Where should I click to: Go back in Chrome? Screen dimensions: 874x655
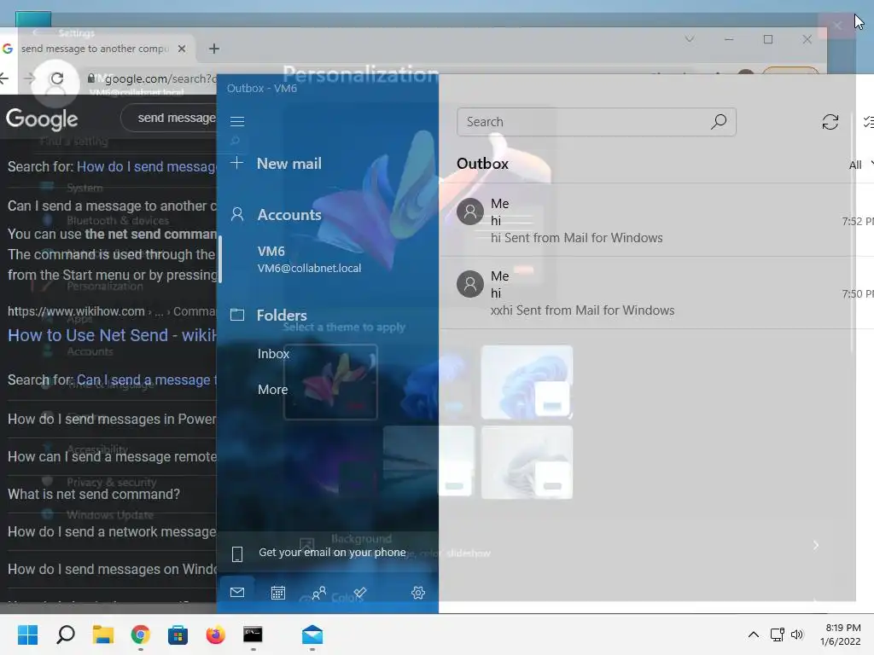point(4,78)
